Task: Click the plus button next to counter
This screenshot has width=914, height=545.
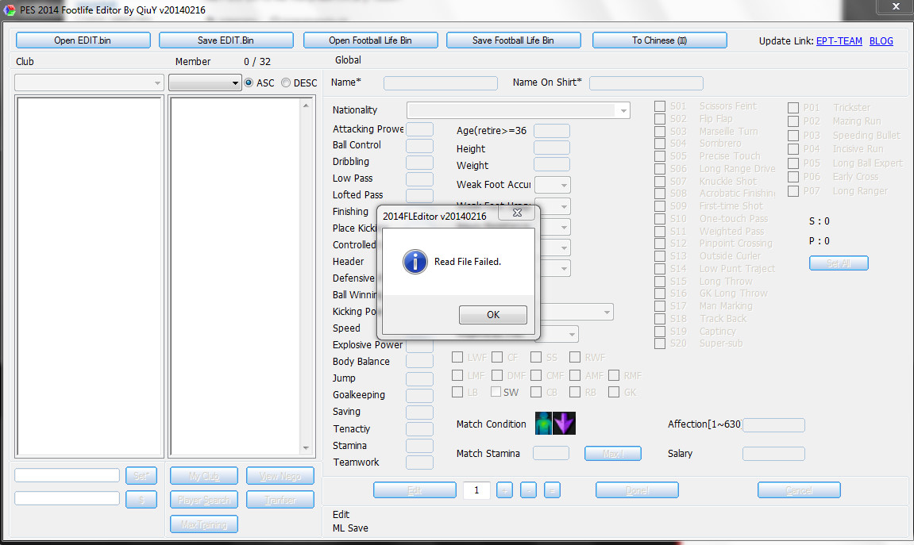Action: pyautogui.click(x=505, y=490)
